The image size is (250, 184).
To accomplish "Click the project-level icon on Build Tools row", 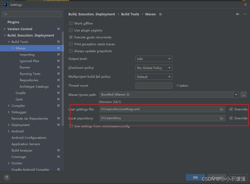I will click(x=58, y=42).
